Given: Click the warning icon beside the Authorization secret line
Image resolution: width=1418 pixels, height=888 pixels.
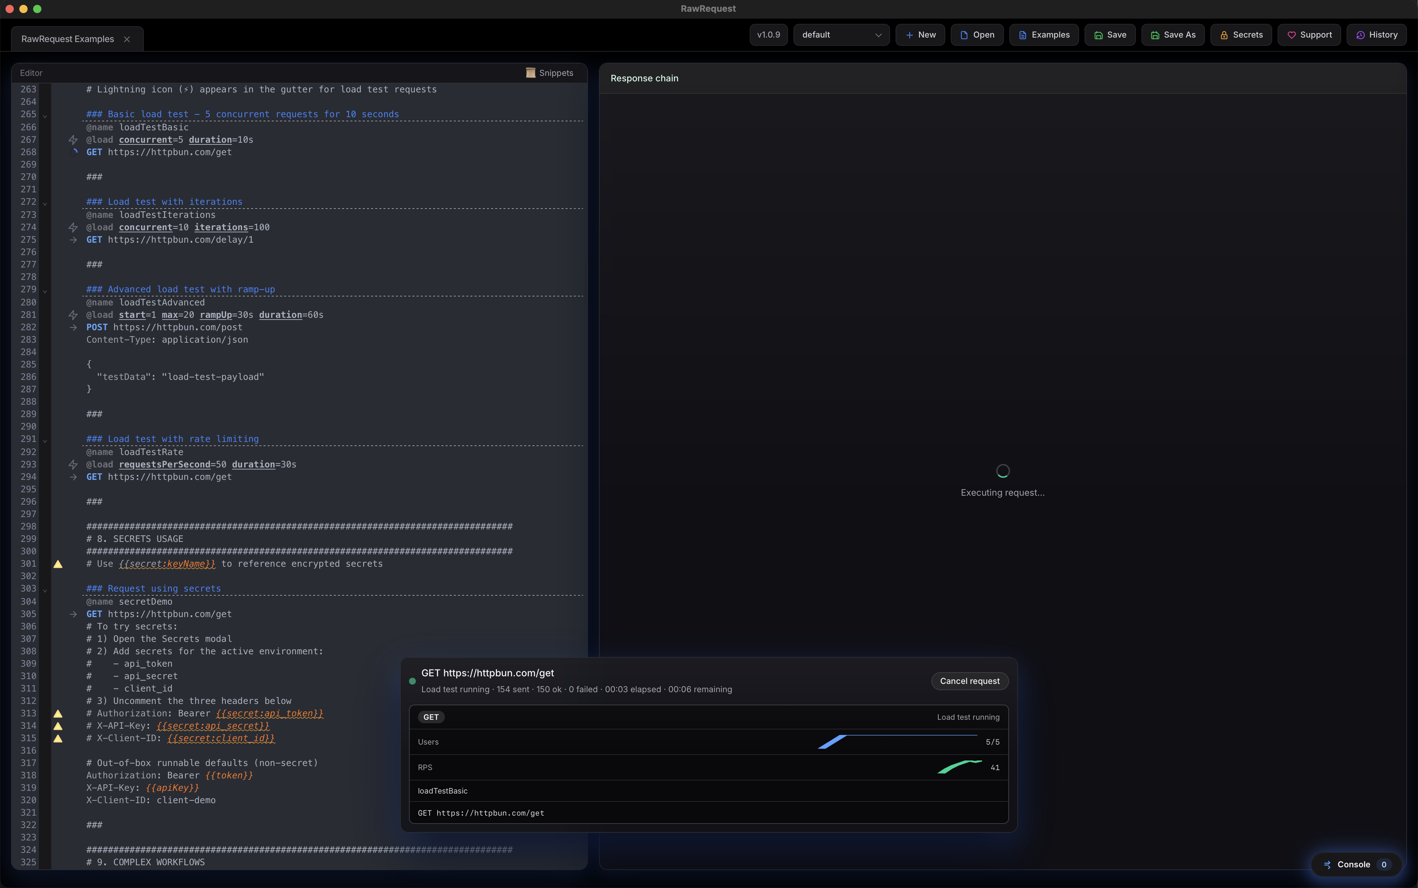Looking at the screenshot, I should pyautogui.click(x=58, y=713).
